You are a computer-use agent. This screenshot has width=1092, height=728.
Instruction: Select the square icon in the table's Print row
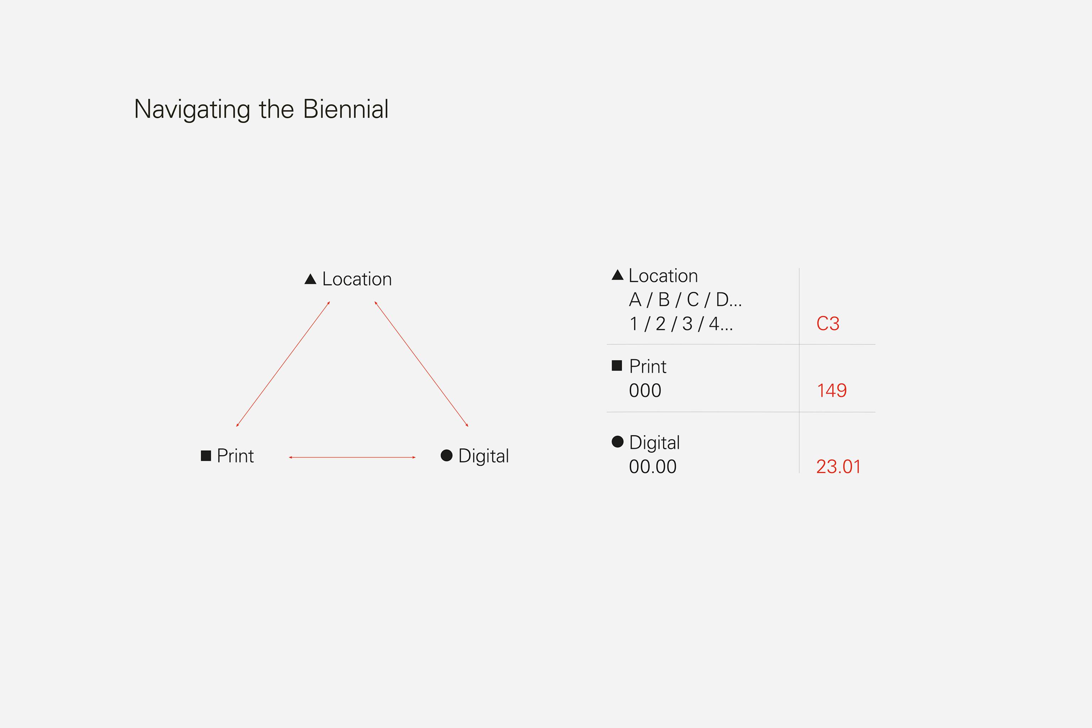[617, 365]
